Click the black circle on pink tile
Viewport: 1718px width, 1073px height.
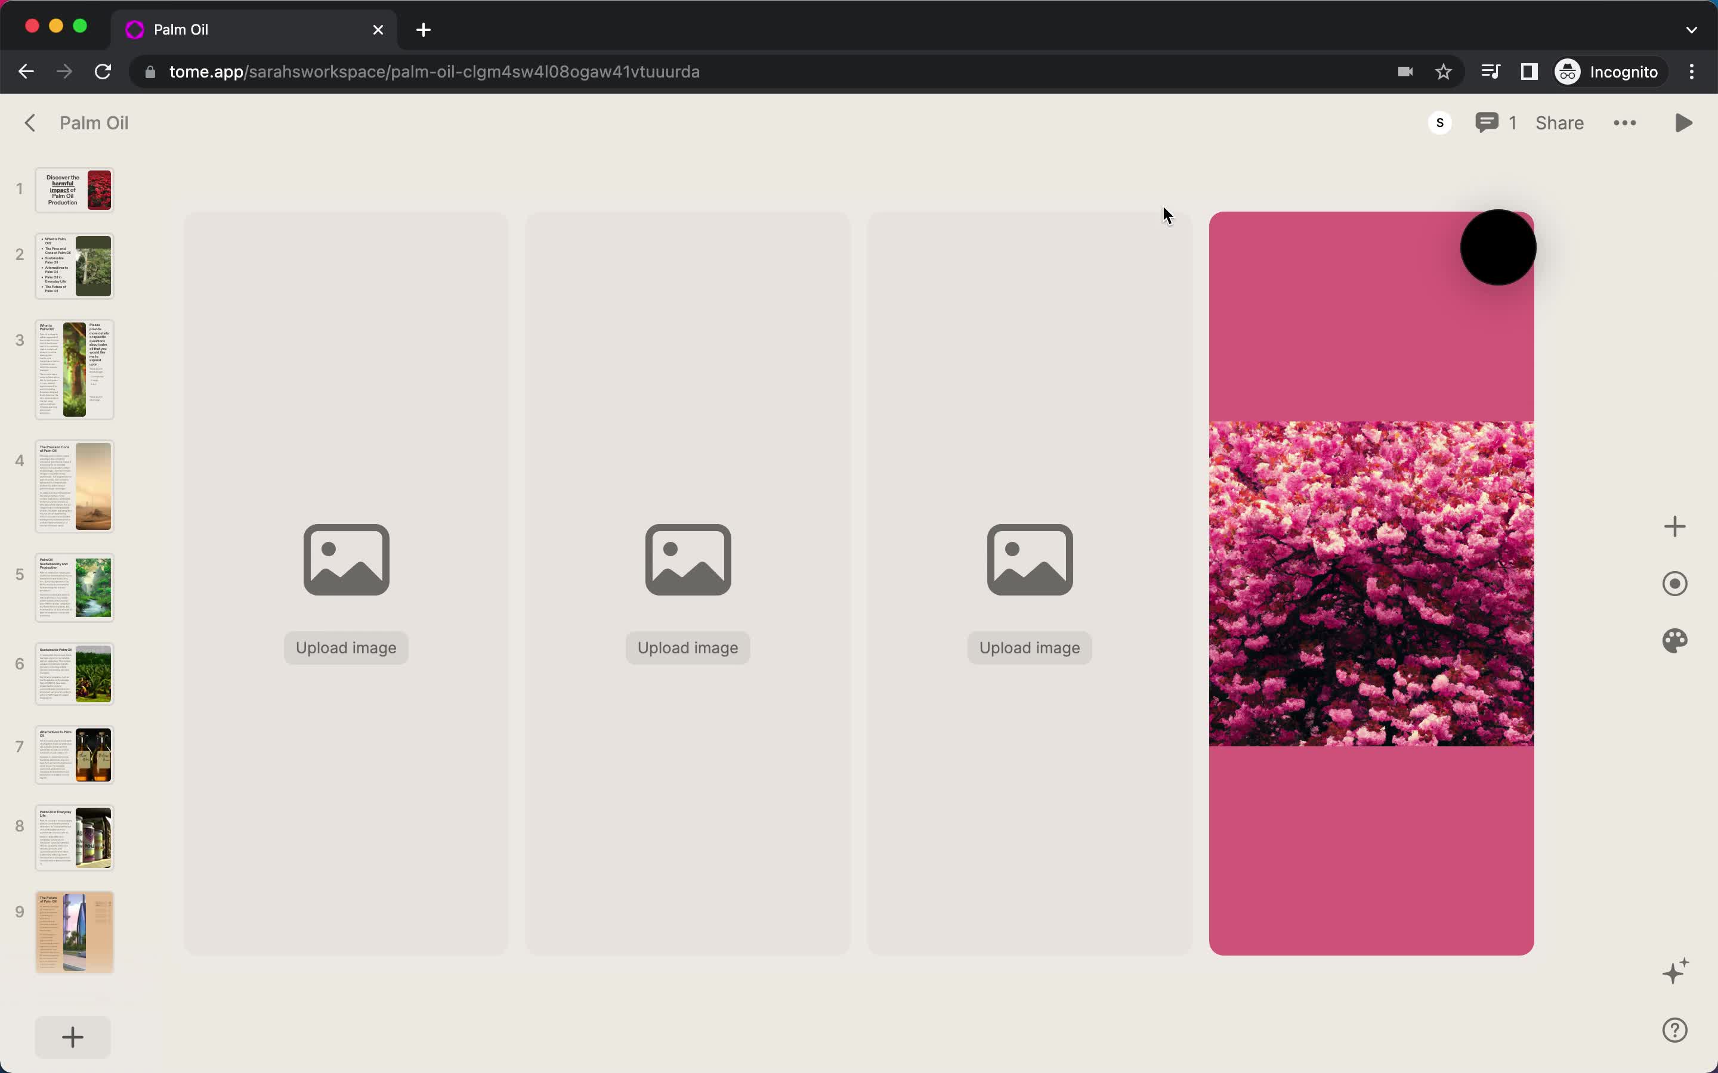(1498, 247)
